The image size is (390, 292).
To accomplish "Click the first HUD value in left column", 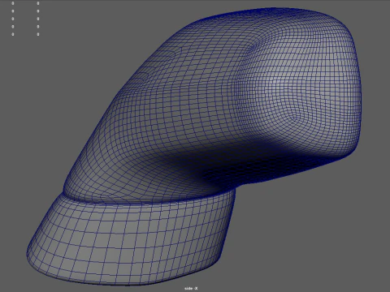I will [13, 3].
